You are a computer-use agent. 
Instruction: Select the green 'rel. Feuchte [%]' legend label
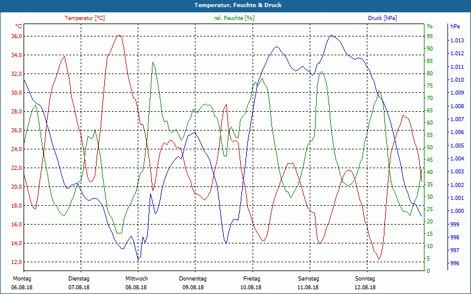click(x=234, y=18)
